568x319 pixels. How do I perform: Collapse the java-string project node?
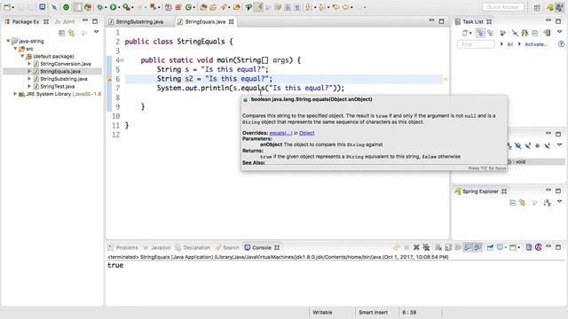tap(8, 42)
